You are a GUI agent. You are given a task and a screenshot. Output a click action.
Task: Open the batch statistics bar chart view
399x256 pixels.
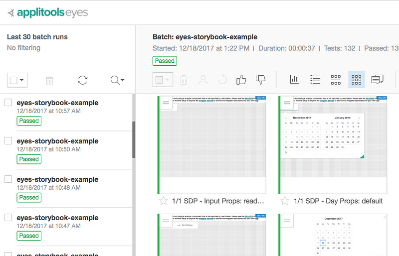(294, 79)
